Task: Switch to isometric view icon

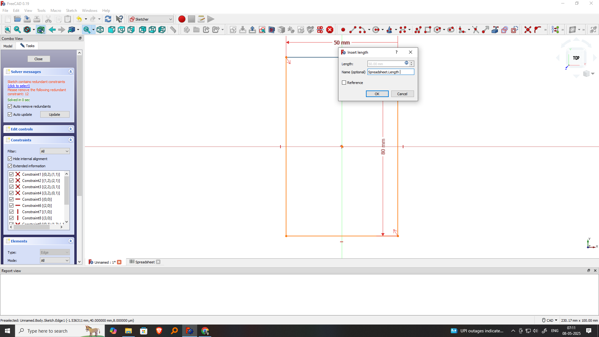Action: 100,30
